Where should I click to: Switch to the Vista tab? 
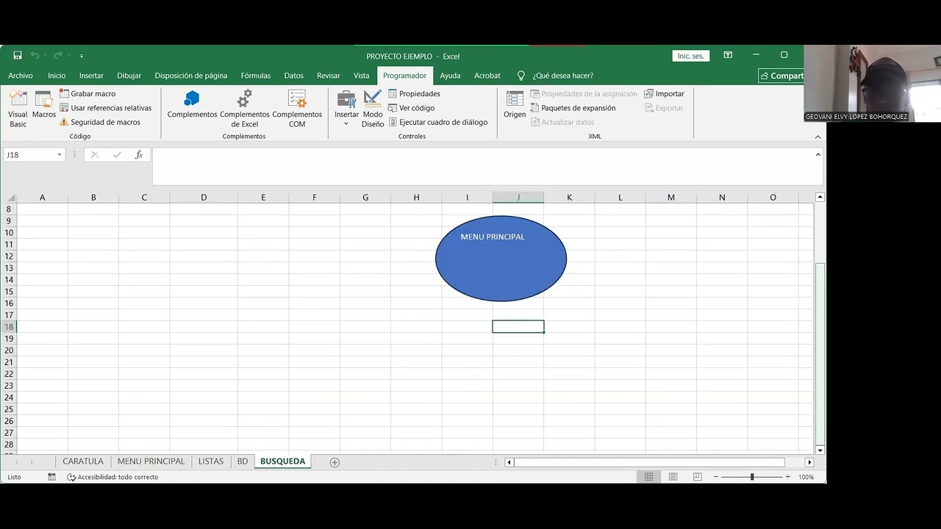(361, 76)
